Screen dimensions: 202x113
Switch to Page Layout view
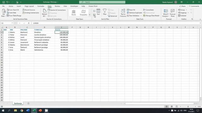pos(172,107)
